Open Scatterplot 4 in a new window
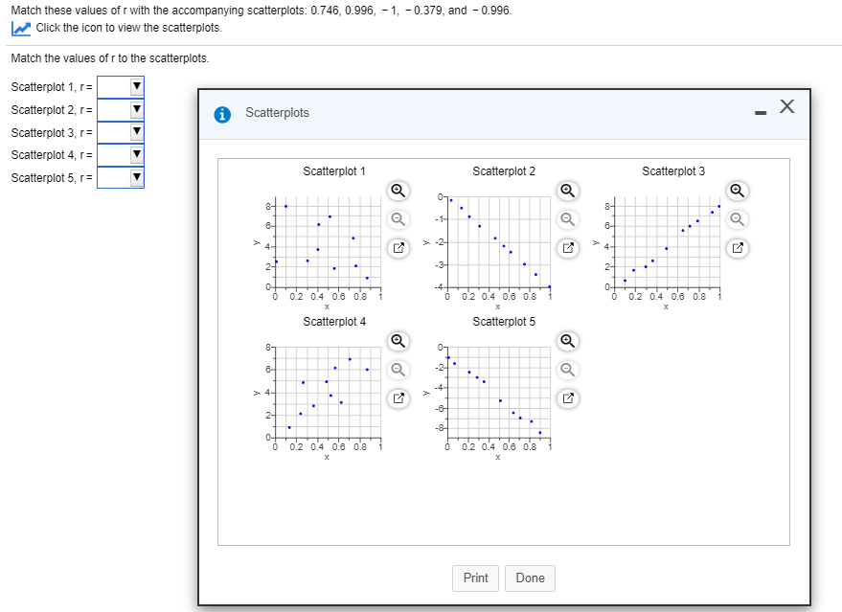The height and width of the screenshot is (612, 842). [x=398, y=398]
